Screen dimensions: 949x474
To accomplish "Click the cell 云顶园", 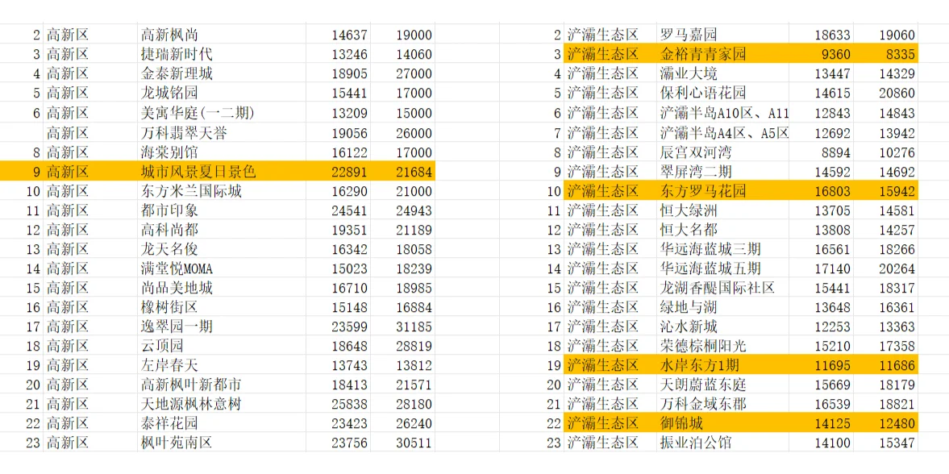I will [221, 347].
